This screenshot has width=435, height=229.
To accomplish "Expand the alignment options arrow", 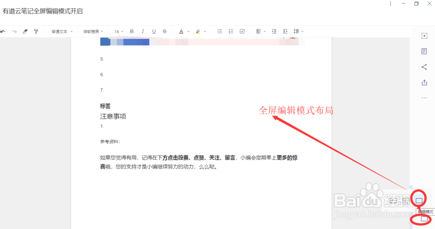I will (x=264, y=32).
